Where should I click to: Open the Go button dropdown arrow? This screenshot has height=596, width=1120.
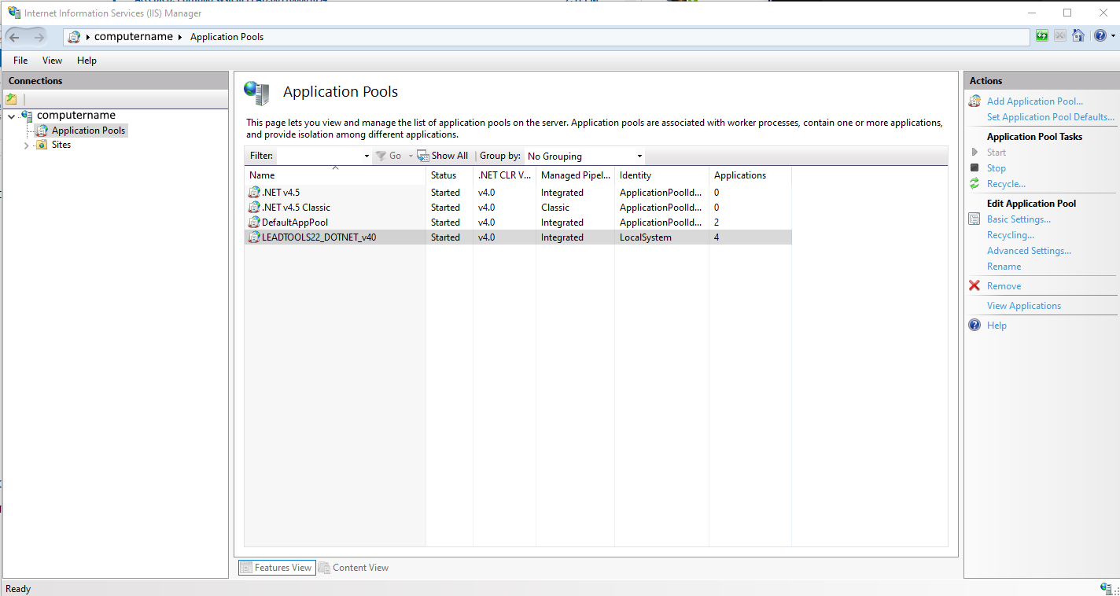pyautogui.click(x=410, y=156)
